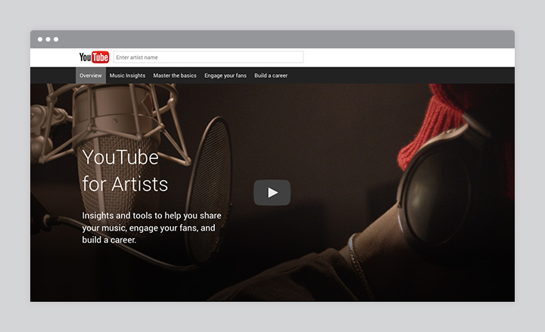Click the YouTube for Artists heading
This screenshot has width=545, height=332.
[x=125, y=170]
